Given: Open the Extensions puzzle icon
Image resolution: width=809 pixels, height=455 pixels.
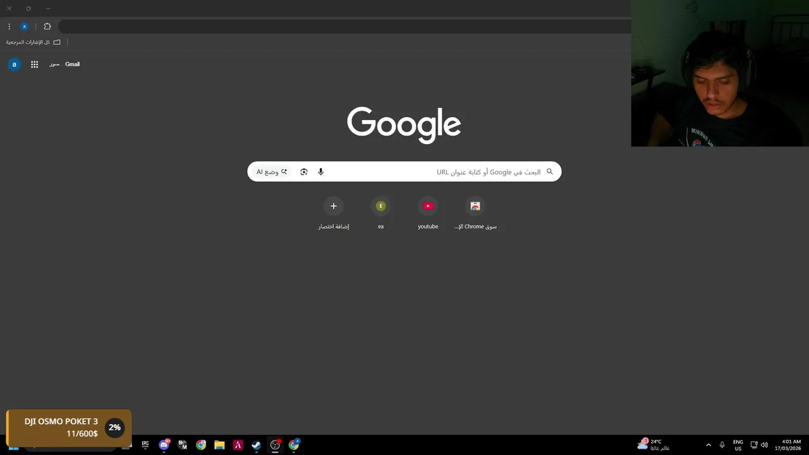Looking at the screenshot, I should 47,27.
